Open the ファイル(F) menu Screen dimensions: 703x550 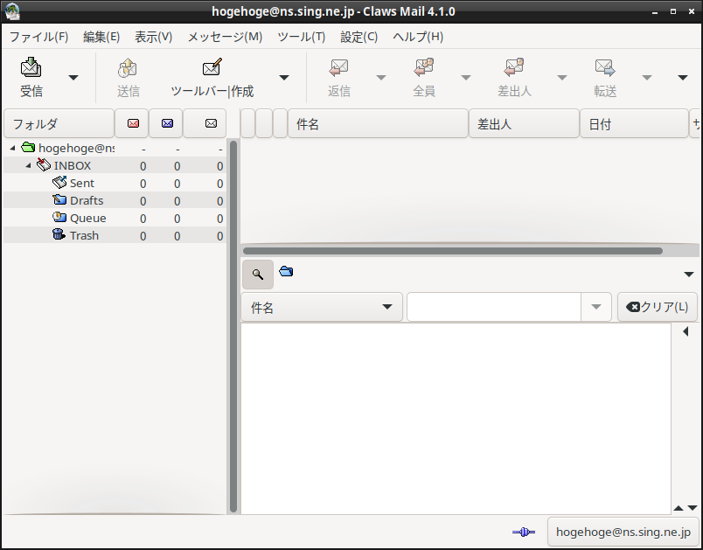click(x=39, y=37)
